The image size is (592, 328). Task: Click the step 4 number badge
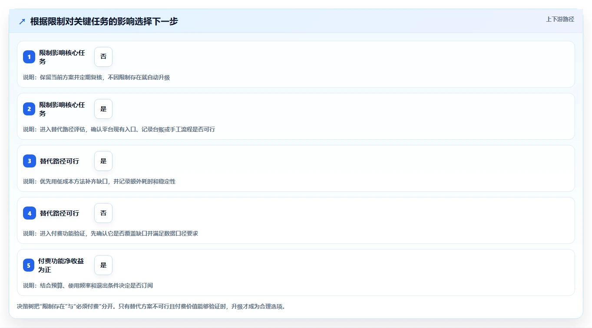click(x=29, y=213)
